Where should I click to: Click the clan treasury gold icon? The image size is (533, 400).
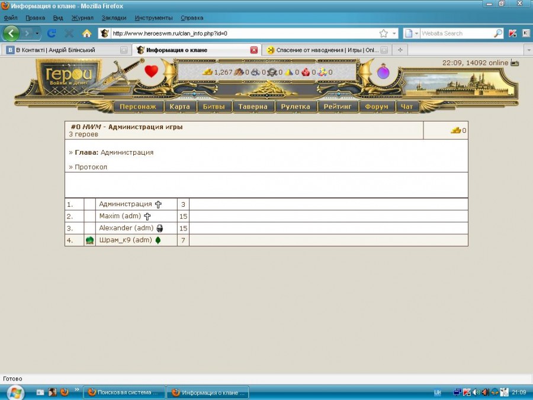456,130
